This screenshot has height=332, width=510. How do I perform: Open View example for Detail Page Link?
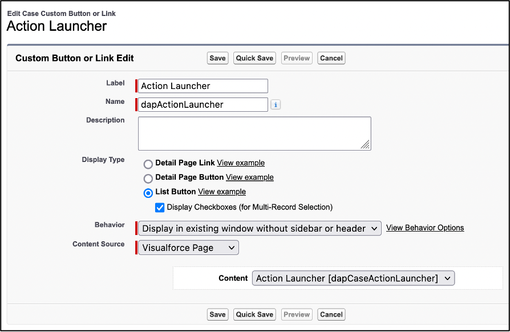241,163
